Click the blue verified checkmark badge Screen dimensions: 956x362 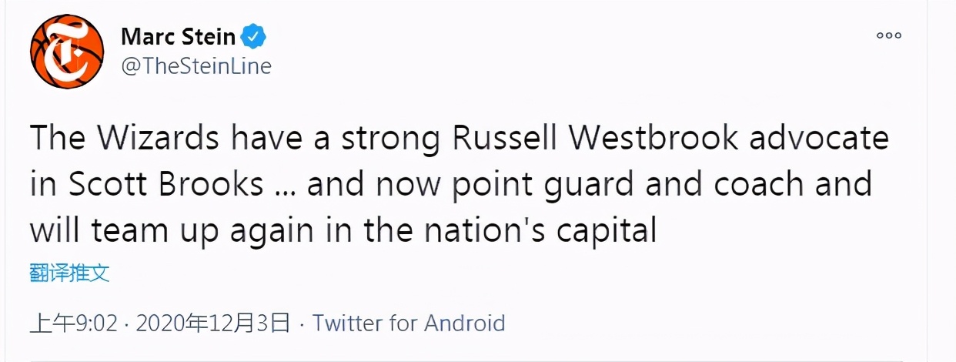[x=254, y=35]
